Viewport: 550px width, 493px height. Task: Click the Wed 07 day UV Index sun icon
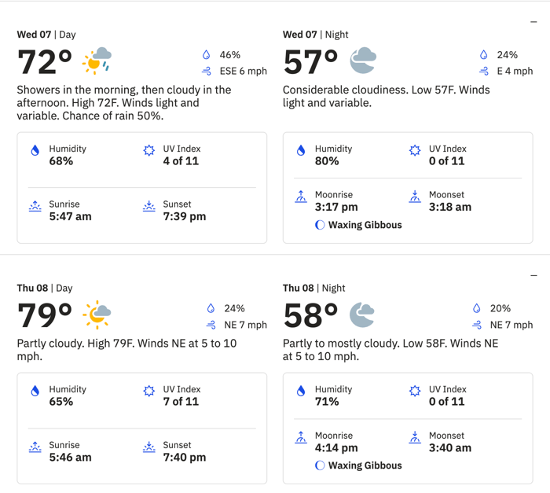point(149,150)
